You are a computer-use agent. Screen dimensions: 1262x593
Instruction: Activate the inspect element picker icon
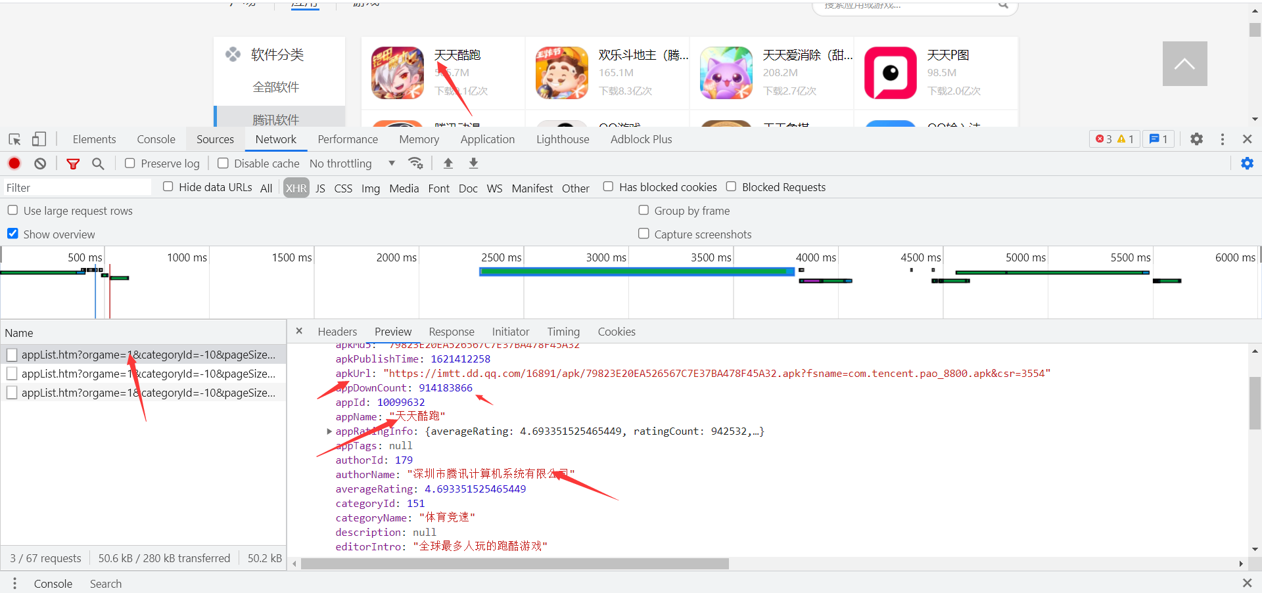[14, 139]
